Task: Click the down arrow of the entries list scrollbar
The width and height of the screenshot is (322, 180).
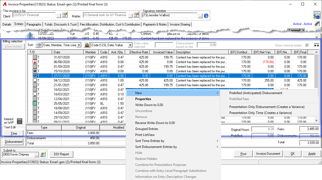Action: pos(316,120)
